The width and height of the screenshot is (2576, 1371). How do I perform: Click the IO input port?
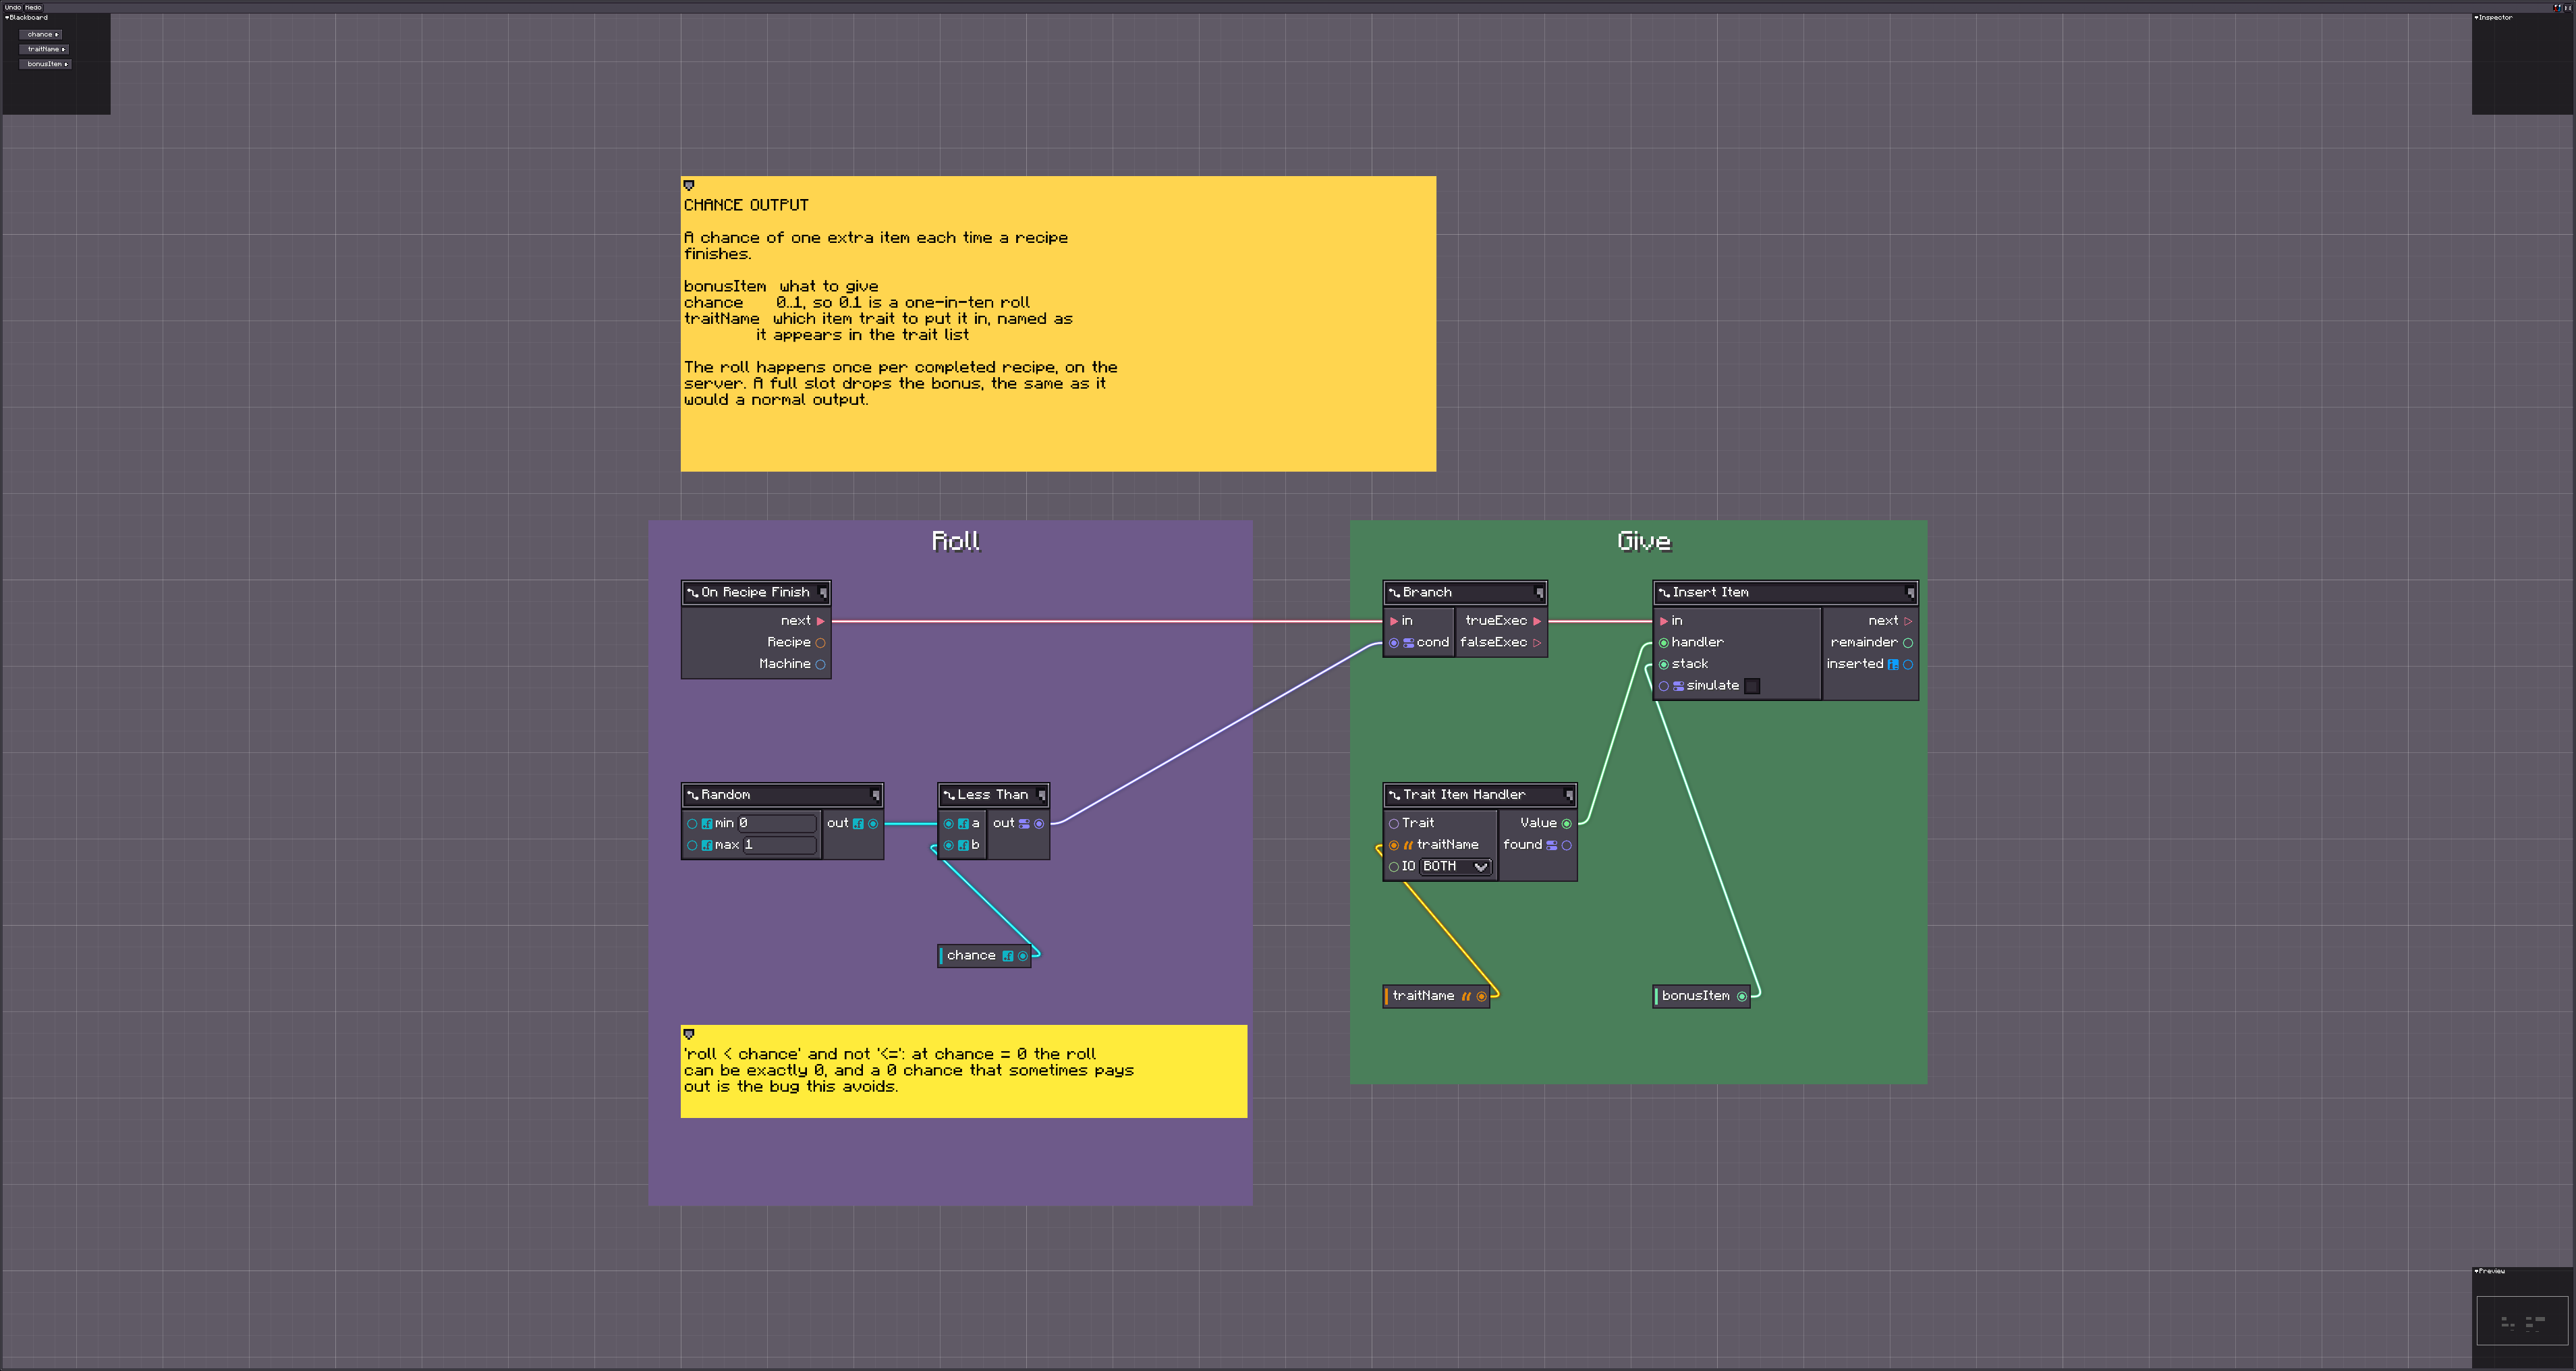(1394, 867)
